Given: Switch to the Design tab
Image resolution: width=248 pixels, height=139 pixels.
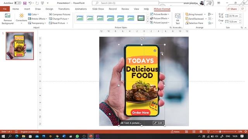Looking at the screenshot, I should [x=49, y=9].
